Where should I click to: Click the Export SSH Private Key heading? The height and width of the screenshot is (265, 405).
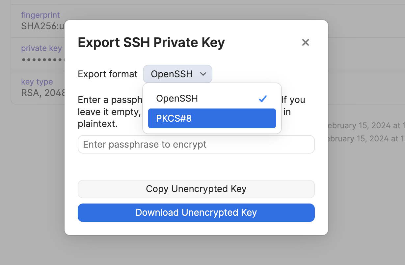(151, 42)
